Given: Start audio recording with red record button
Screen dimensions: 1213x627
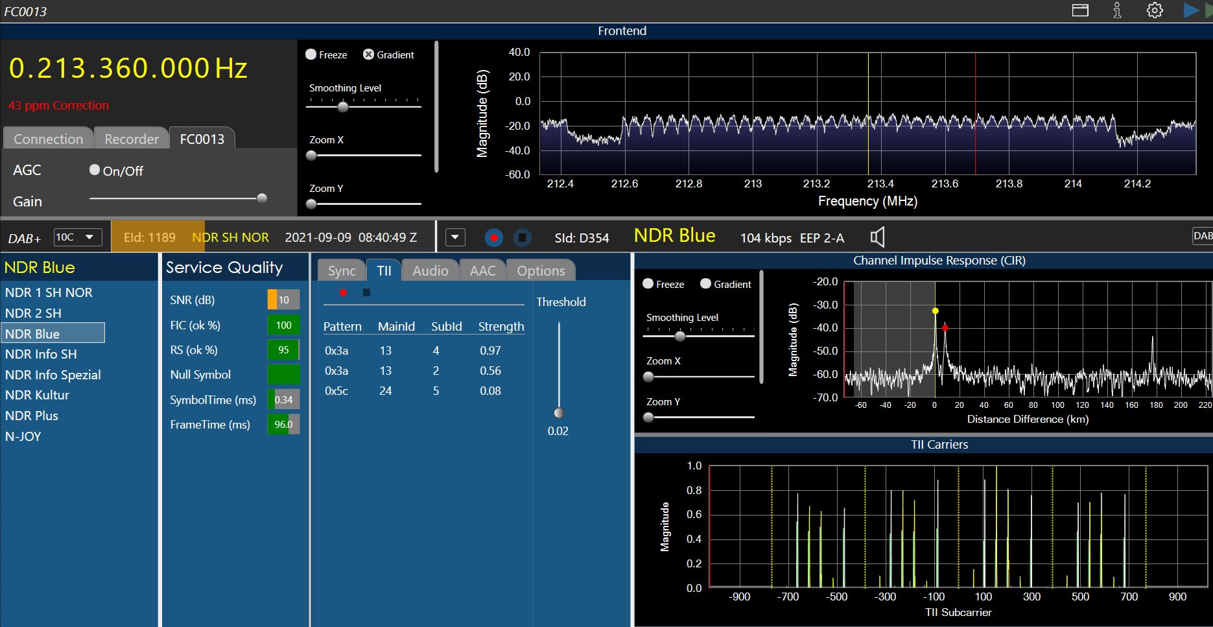Looking at the screenshot, I should click(494, 238).
